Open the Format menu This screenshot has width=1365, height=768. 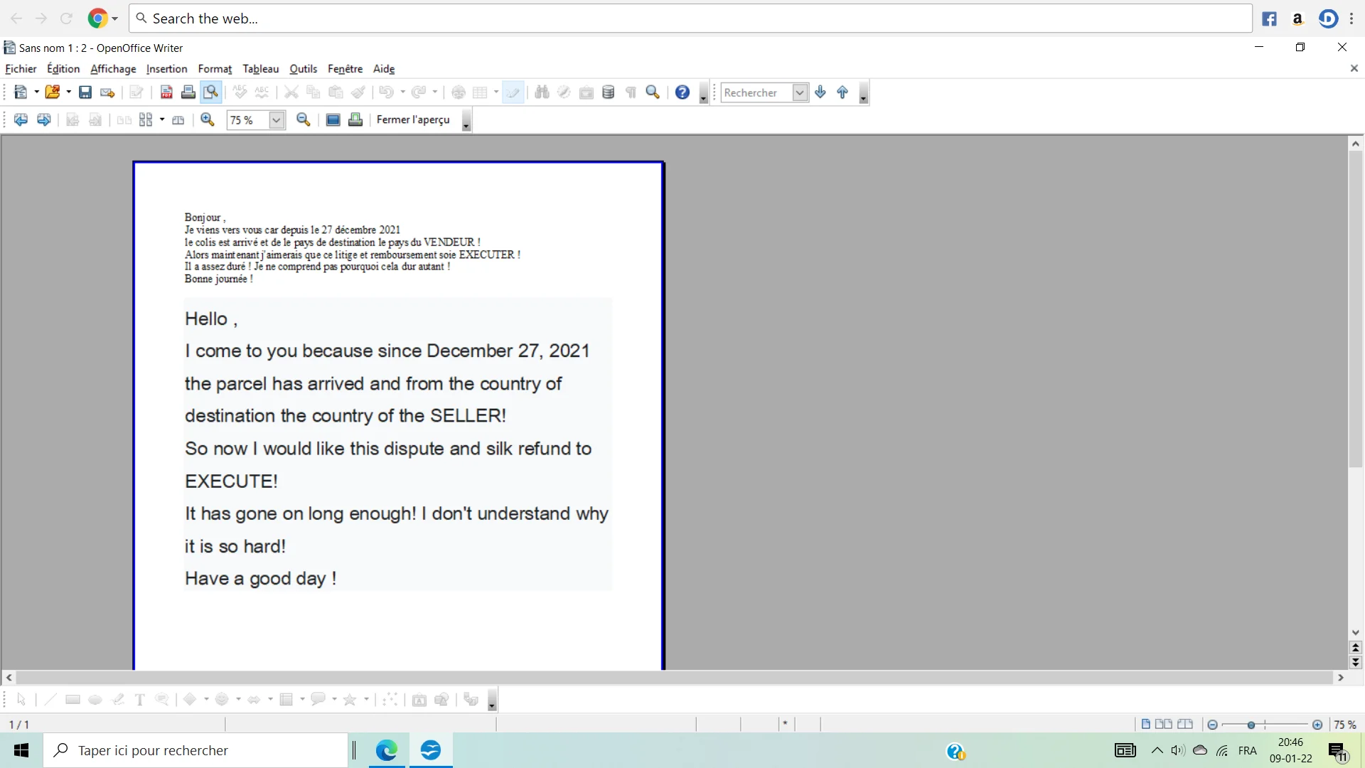click(215, 69)
